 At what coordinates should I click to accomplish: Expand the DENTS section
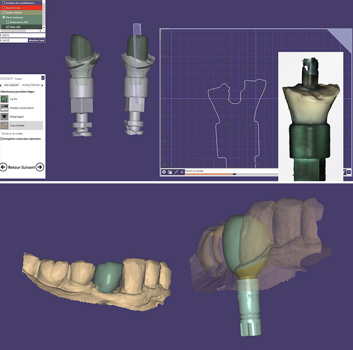pos(6,34)
